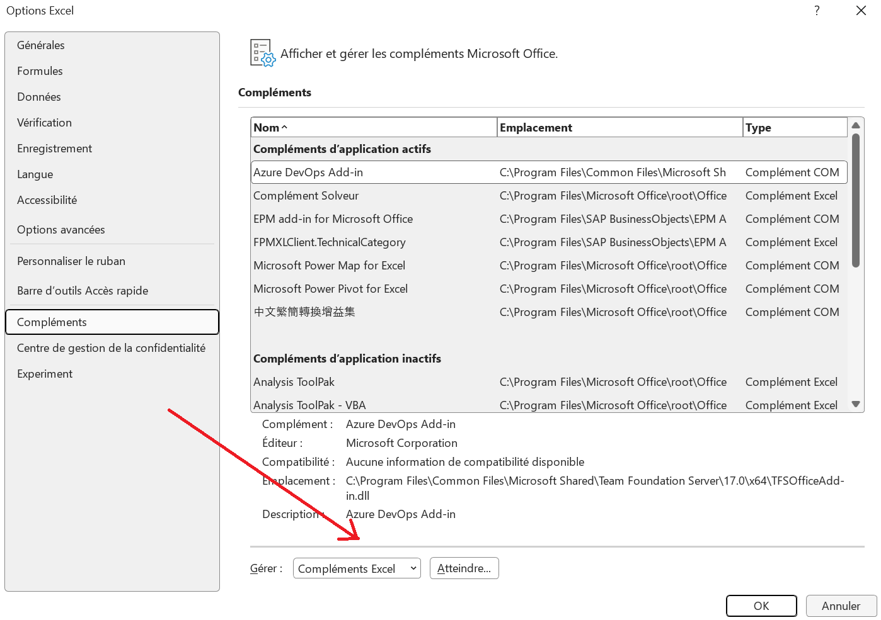
Task: Select the FPMXLClient.TechnicalCategory row
Action: click(x=549, y=242)
